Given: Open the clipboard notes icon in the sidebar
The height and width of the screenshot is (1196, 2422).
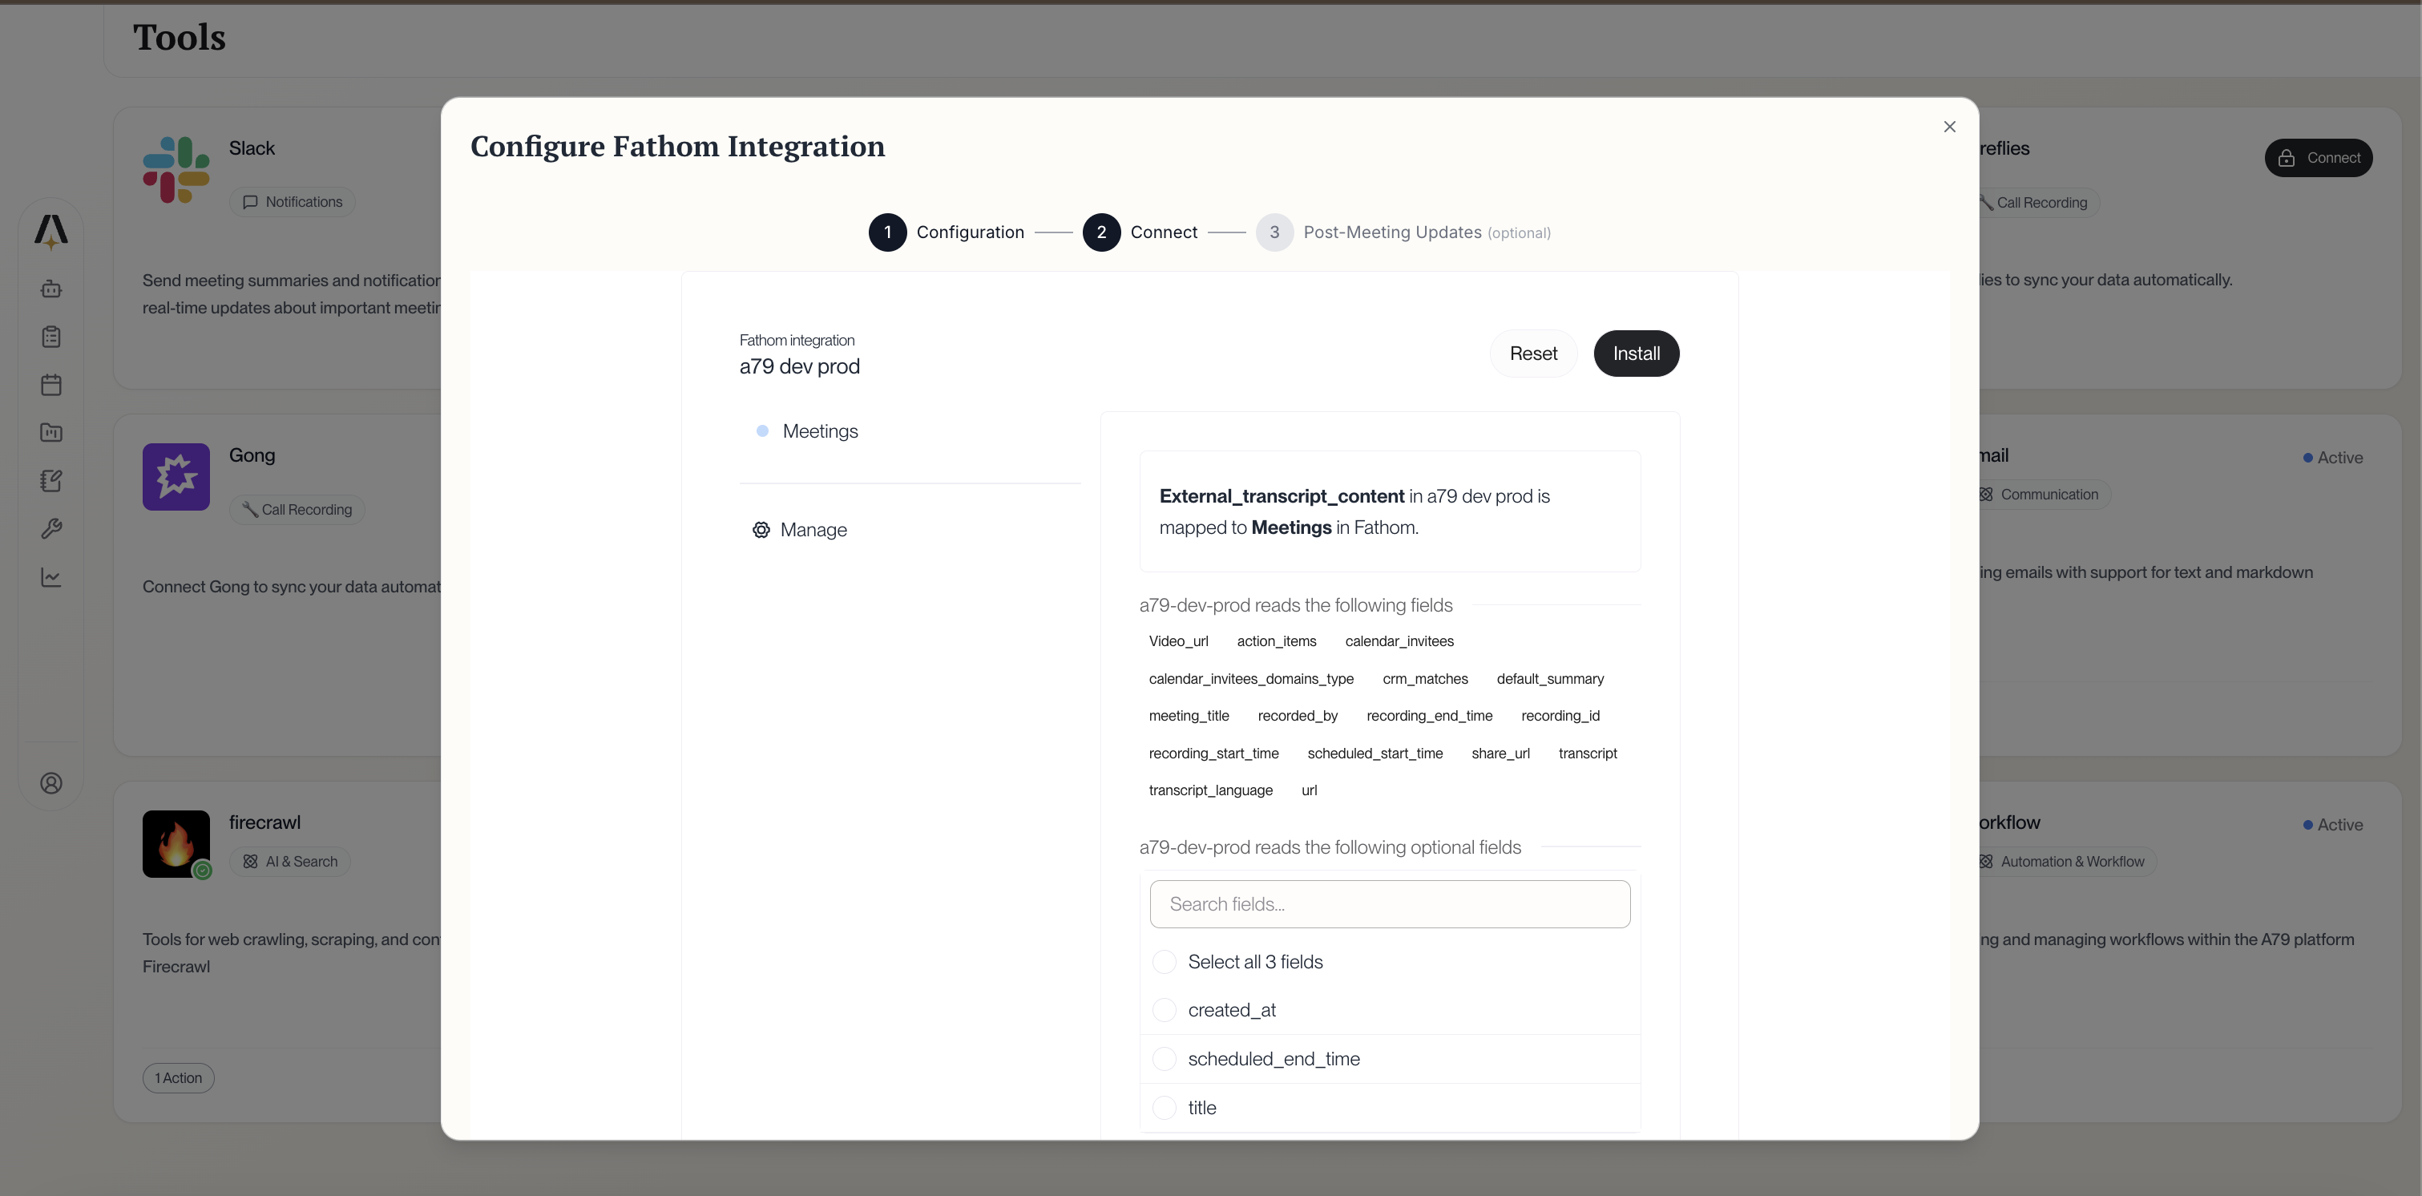Looking at the screenshot, I should click(x=50, y=337).
